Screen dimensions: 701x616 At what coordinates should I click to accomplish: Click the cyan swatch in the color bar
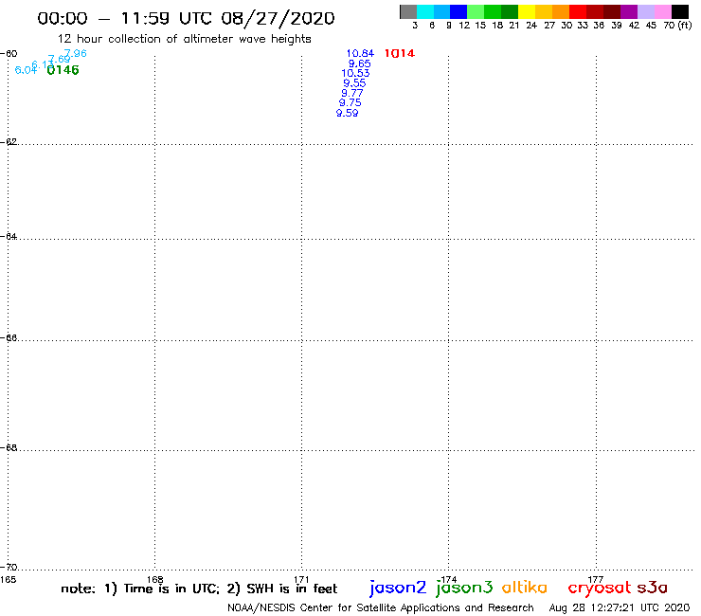click(425, 11)
